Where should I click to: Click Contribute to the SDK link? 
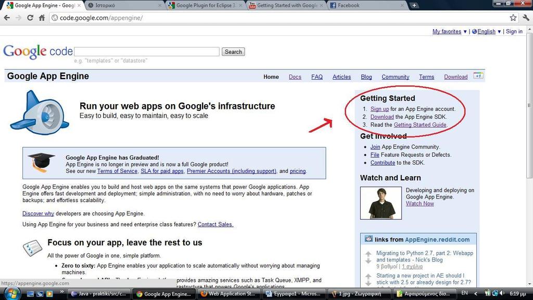(383, 162)
